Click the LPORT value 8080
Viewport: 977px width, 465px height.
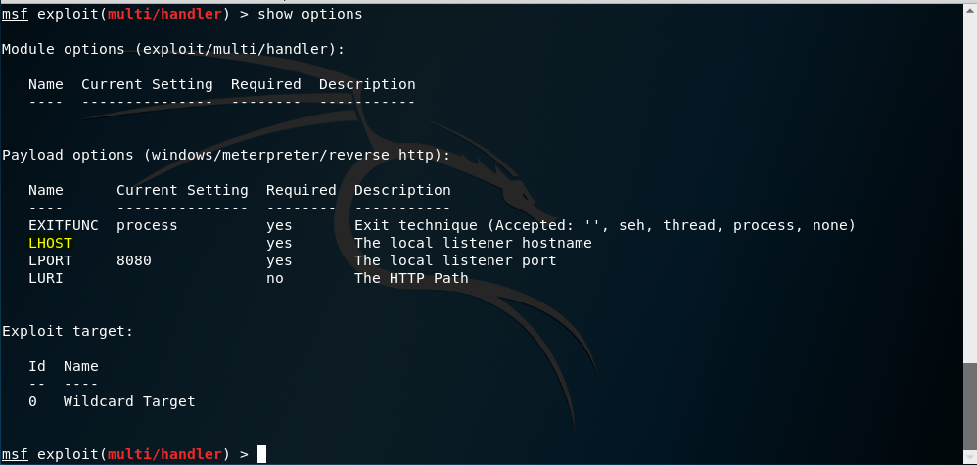point(134,260)
